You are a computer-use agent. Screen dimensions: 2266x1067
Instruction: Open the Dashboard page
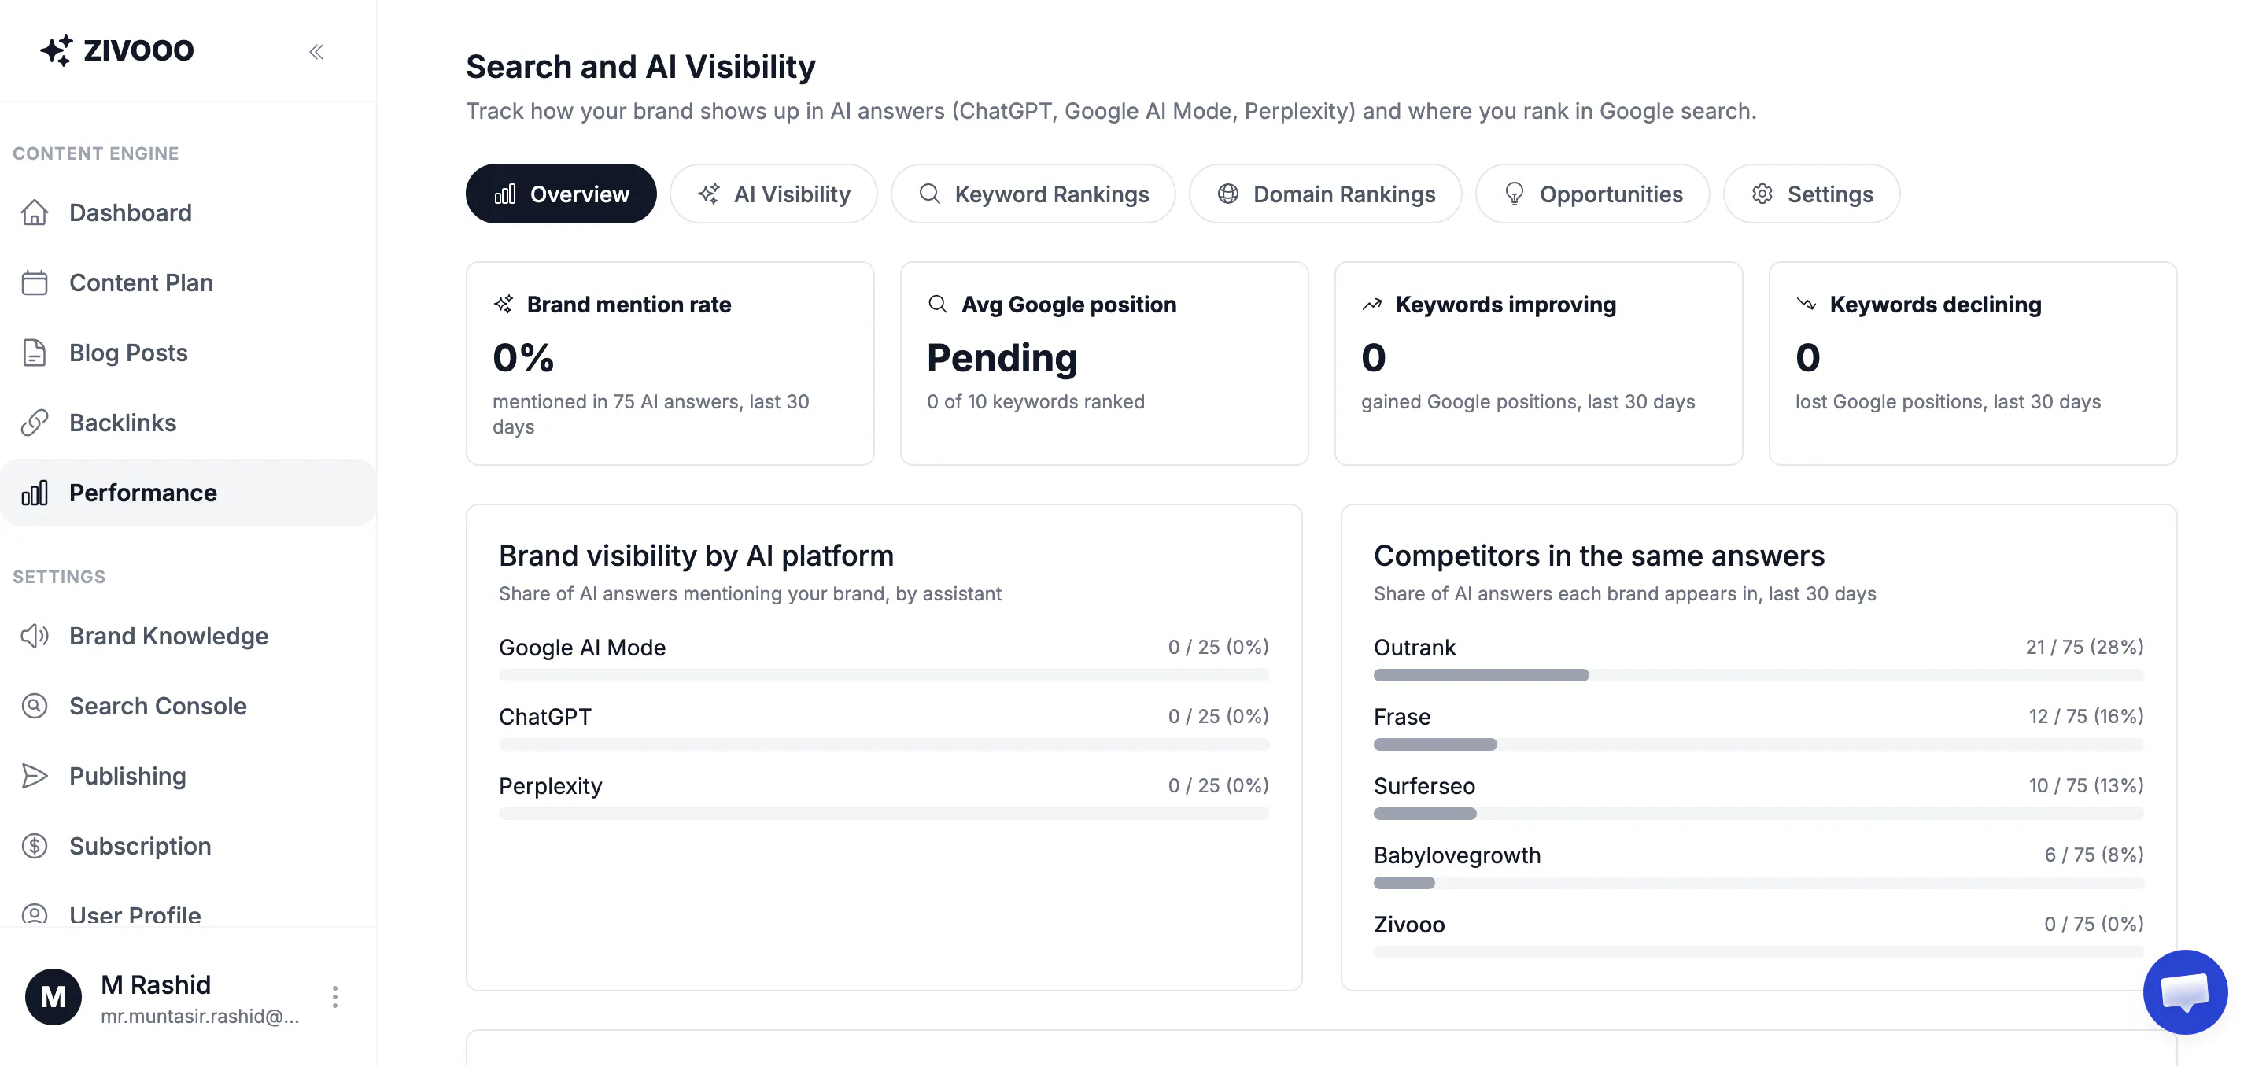[188, 212]
